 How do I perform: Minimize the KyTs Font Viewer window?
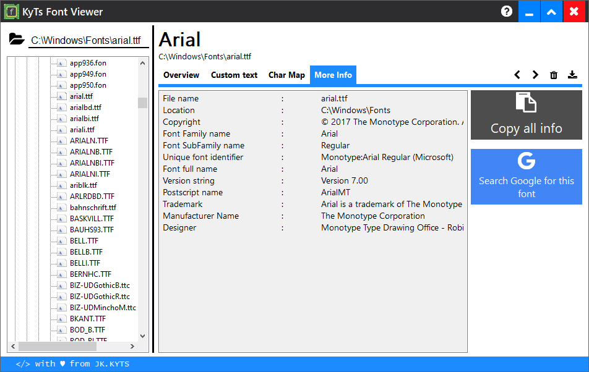[x=529, y=11]
